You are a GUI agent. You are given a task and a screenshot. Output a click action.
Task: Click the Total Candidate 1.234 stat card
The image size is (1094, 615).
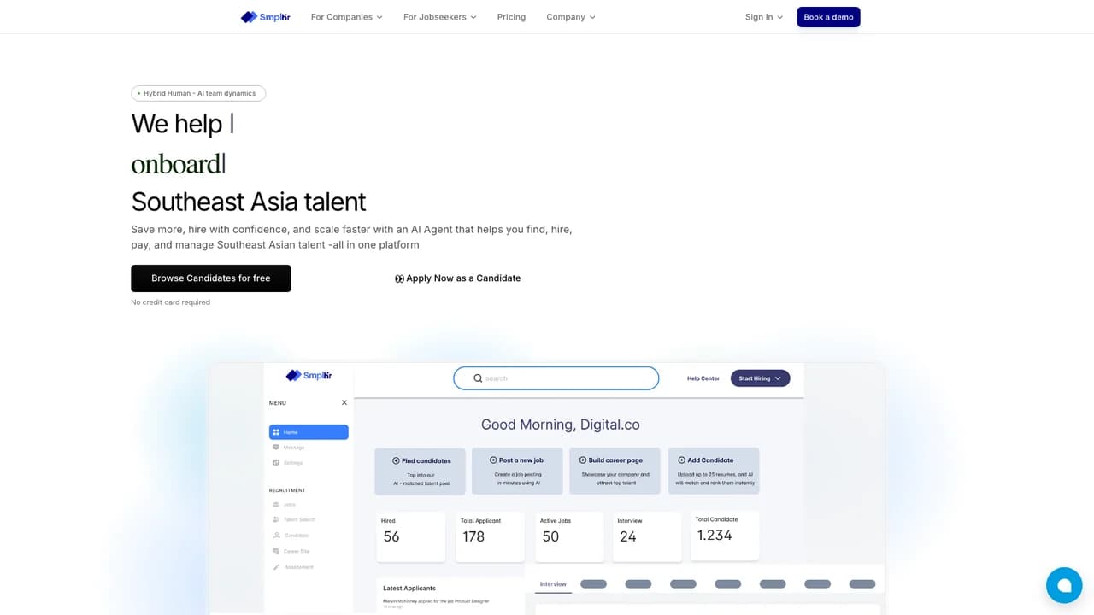point(725,536)
